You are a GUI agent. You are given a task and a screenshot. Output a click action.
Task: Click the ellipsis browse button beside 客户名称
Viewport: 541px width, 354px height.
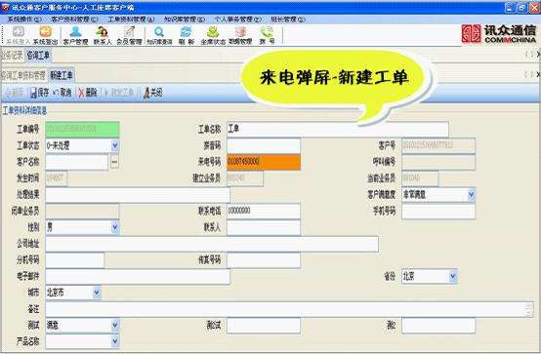pyautogui.click(x=114, y=162)
